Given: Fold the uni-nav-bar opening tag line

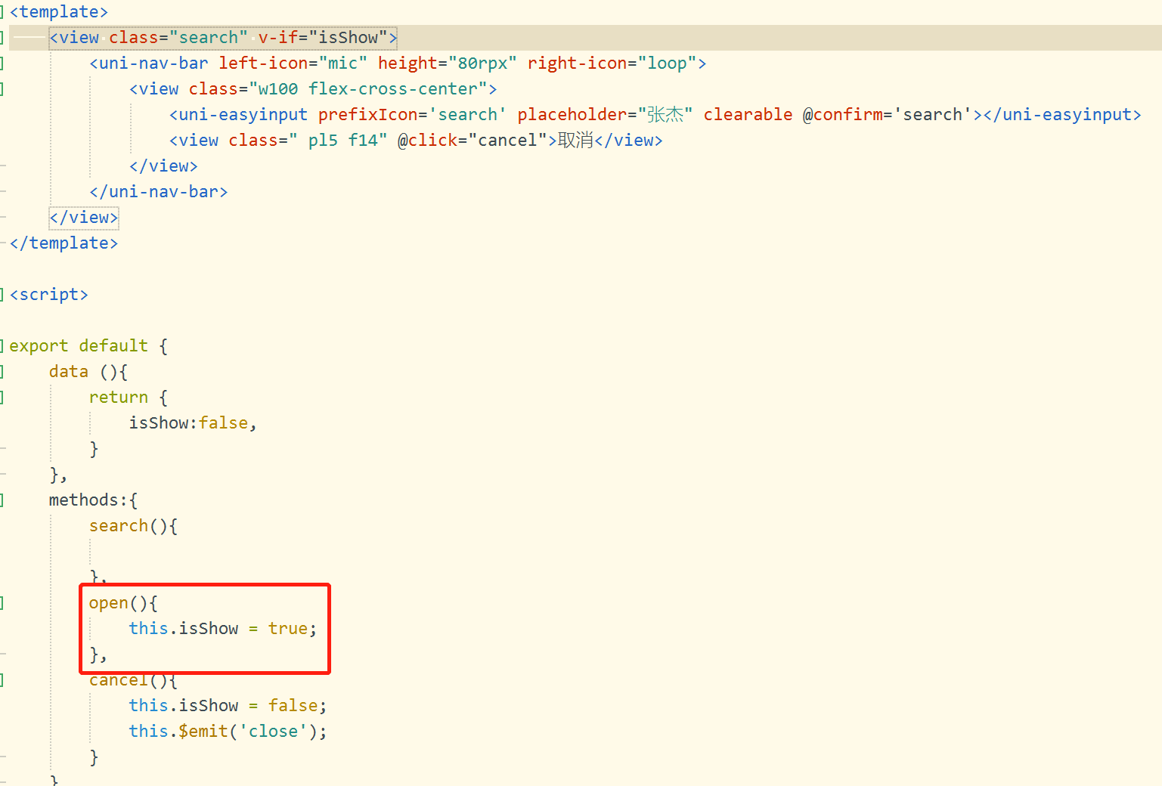Looking at the screenshot, I should [2, 63].
